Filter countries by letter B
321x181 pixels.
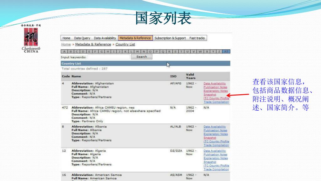(71, 52)
